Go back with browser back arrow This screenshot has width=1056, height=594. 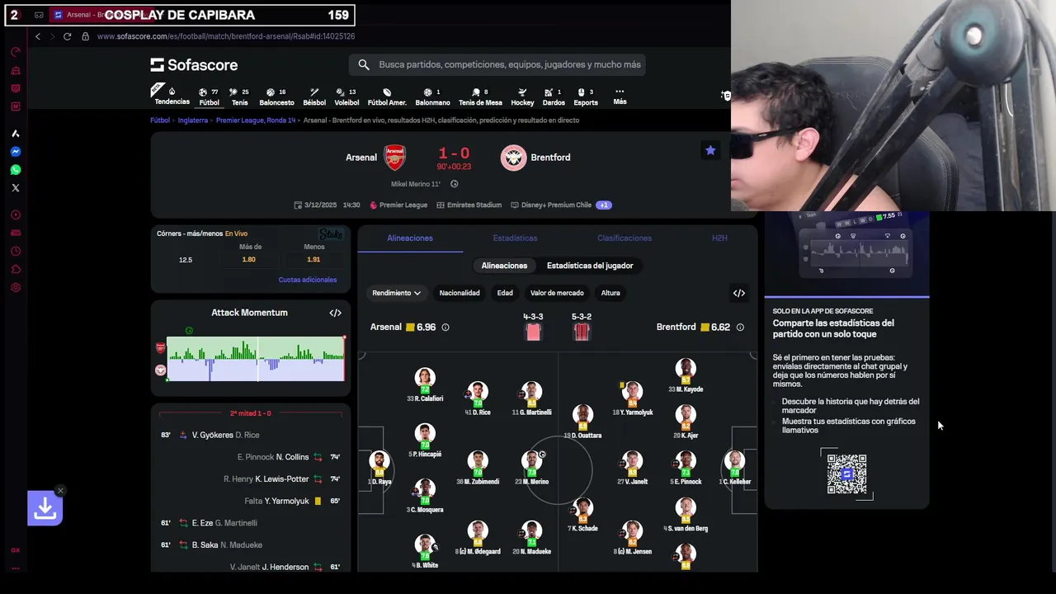click(37, 36)
